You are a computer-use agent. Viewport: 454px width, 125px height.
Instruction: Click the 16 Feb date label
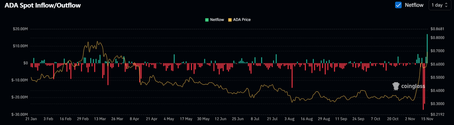(x=65, y=119)
